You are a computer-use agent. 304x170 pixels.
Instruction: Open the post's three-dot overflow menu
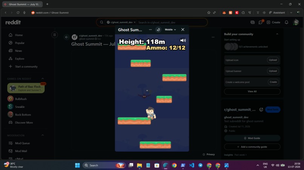[x=213, y=37]
